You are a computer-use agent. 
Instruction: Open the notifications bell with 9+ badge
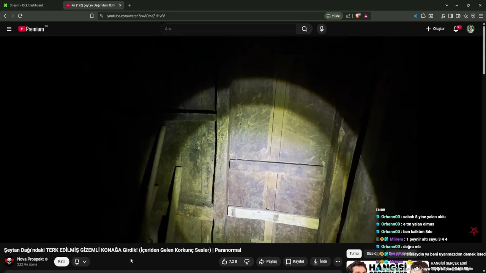456,29
